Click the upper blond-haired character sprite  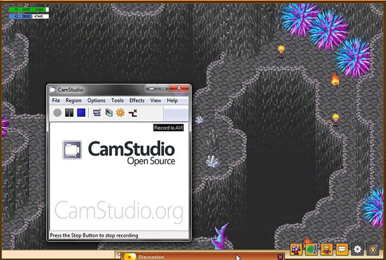pos(281,51)
